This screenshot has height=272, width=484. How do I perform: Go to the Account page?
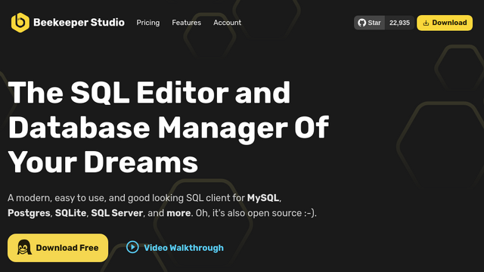click(227, 23)
